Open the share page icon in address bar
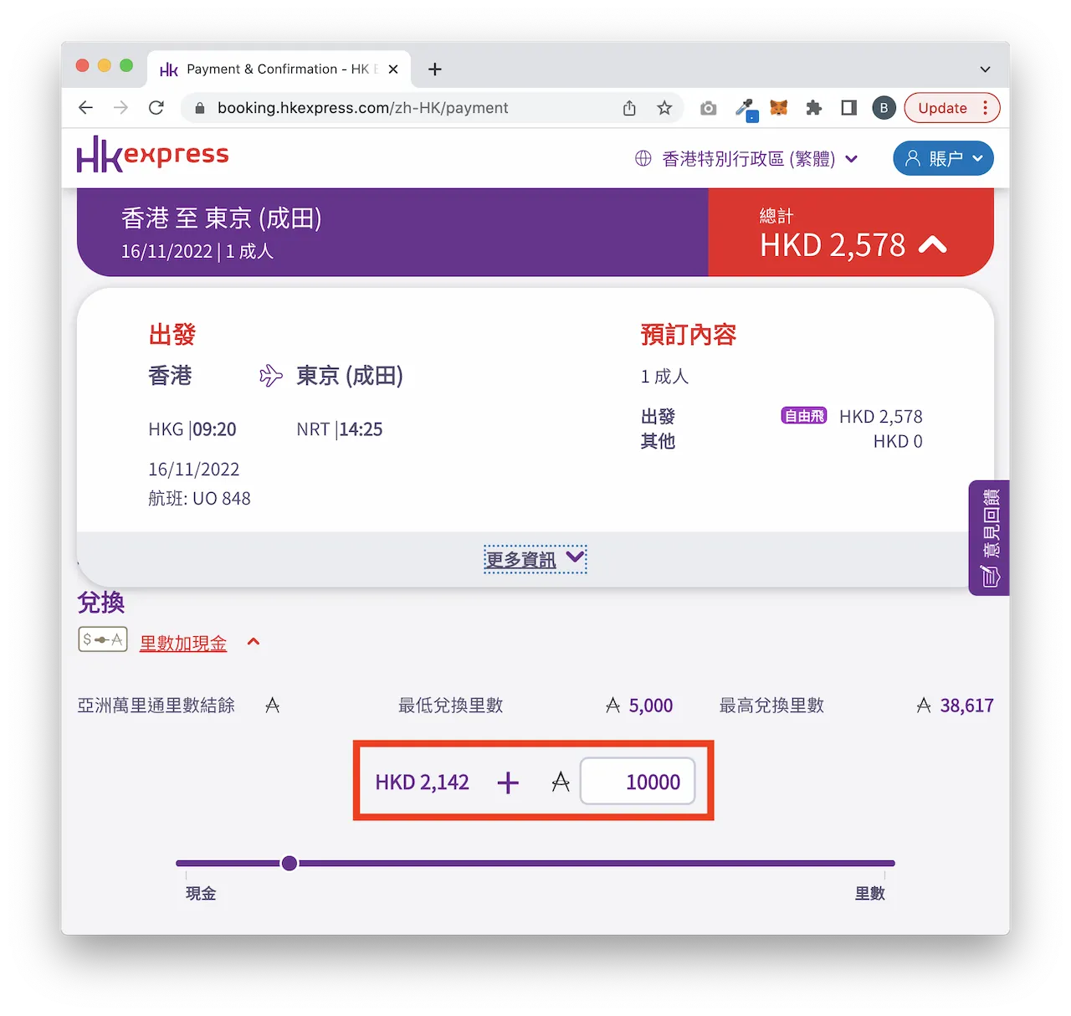Viewport: 1071px width, 1016px height. point(629,108)
